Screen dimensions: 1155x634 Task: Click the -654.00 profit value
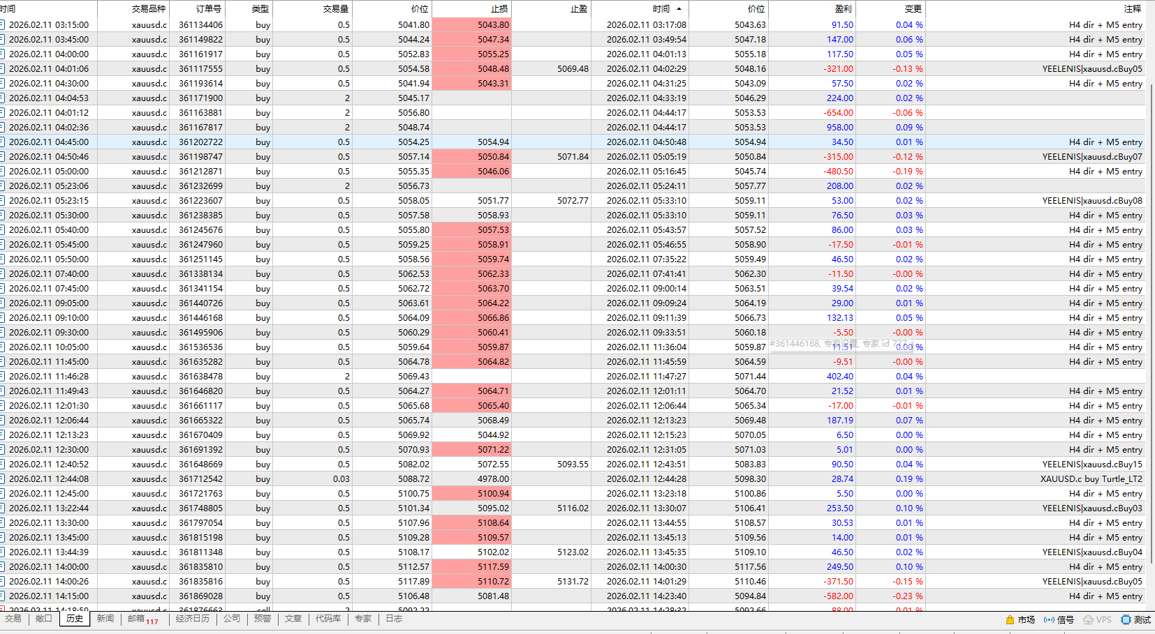coord(838,112)
